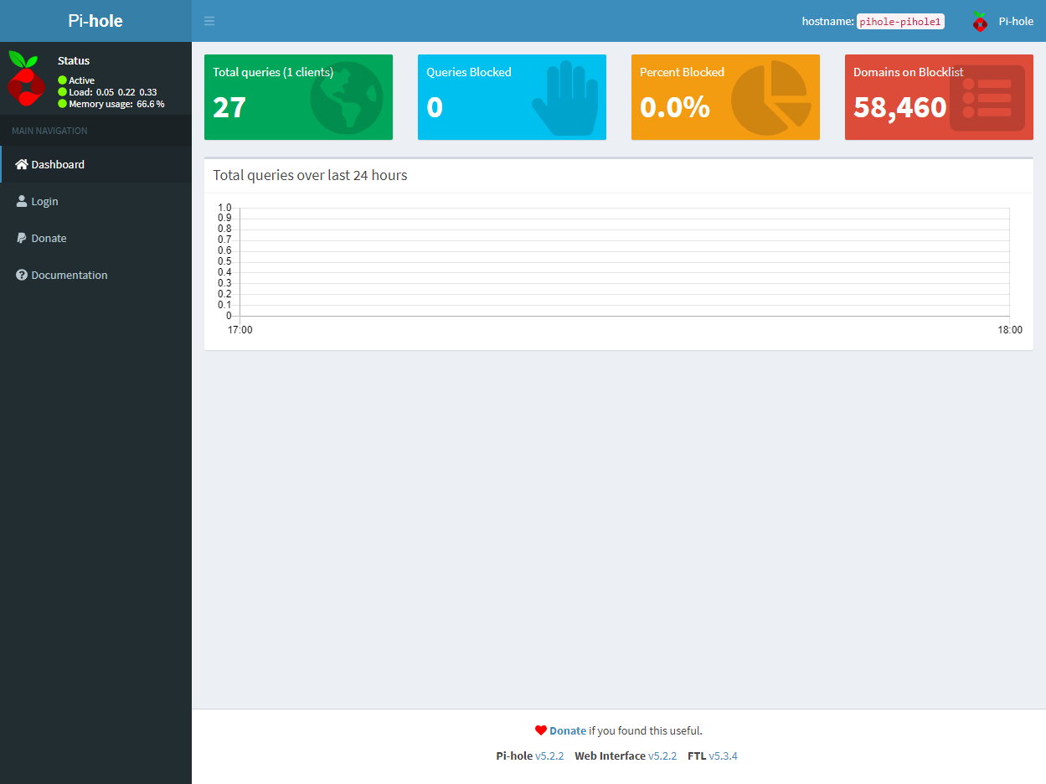The width and height of the screenshot is (1046, 784).
Task: Open the Web Interface v5.2.2 link
Action: (x=662, y=756)
